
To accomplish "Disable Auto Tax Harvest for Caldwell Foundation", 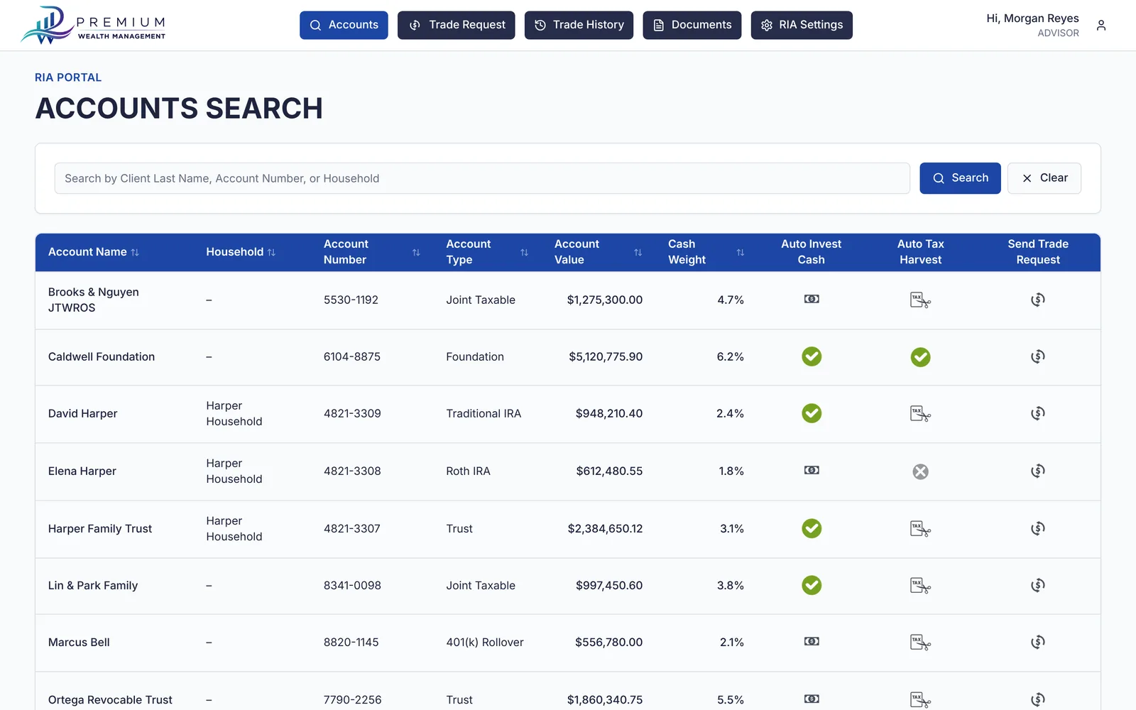I will pyautogui.click(x=920, y=357).
